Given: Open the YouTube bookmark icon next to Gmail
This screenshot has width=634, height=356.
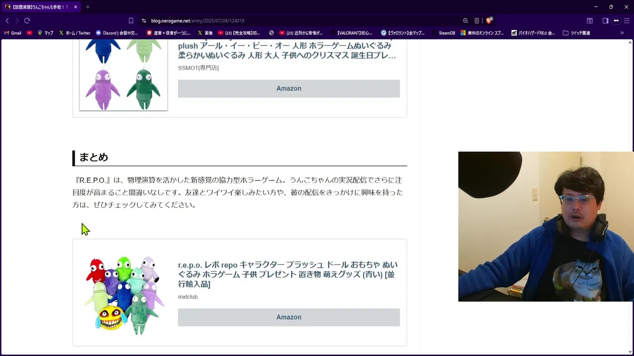Looking at the screenshot, I should tap(30, 33).
